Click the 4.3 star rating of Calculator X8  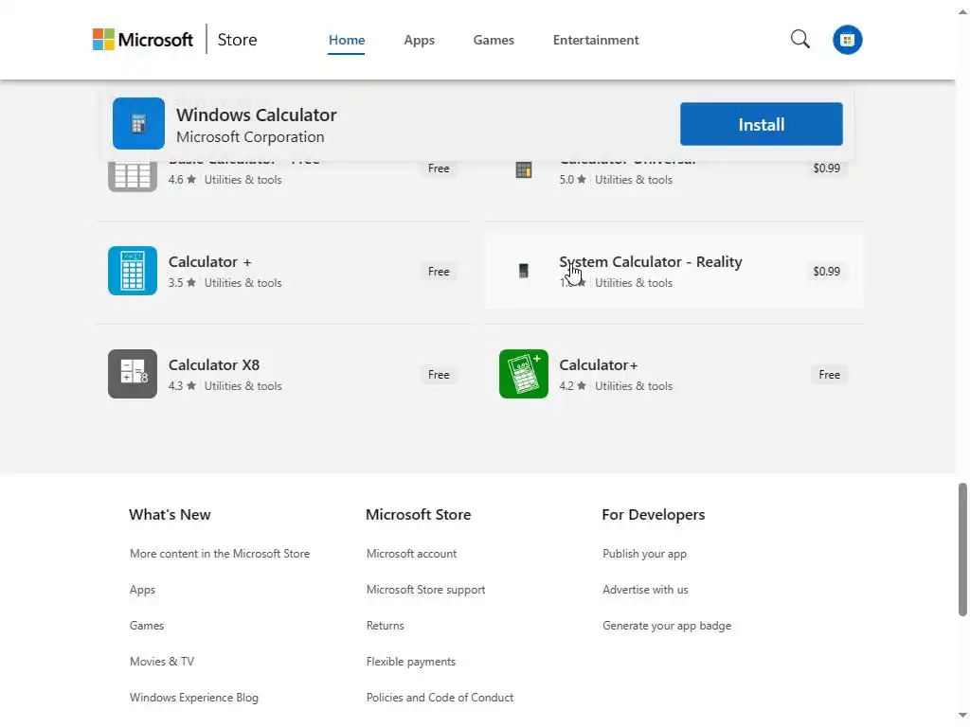click(182, 386)
